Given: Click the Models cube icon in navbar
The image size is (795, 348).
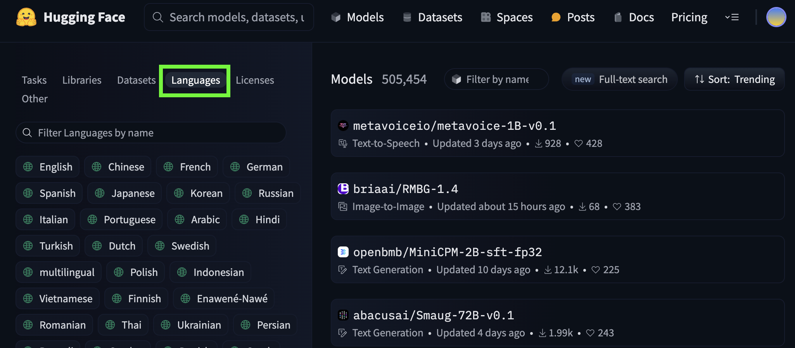Looking at the screenshot, I should [336, 17].
